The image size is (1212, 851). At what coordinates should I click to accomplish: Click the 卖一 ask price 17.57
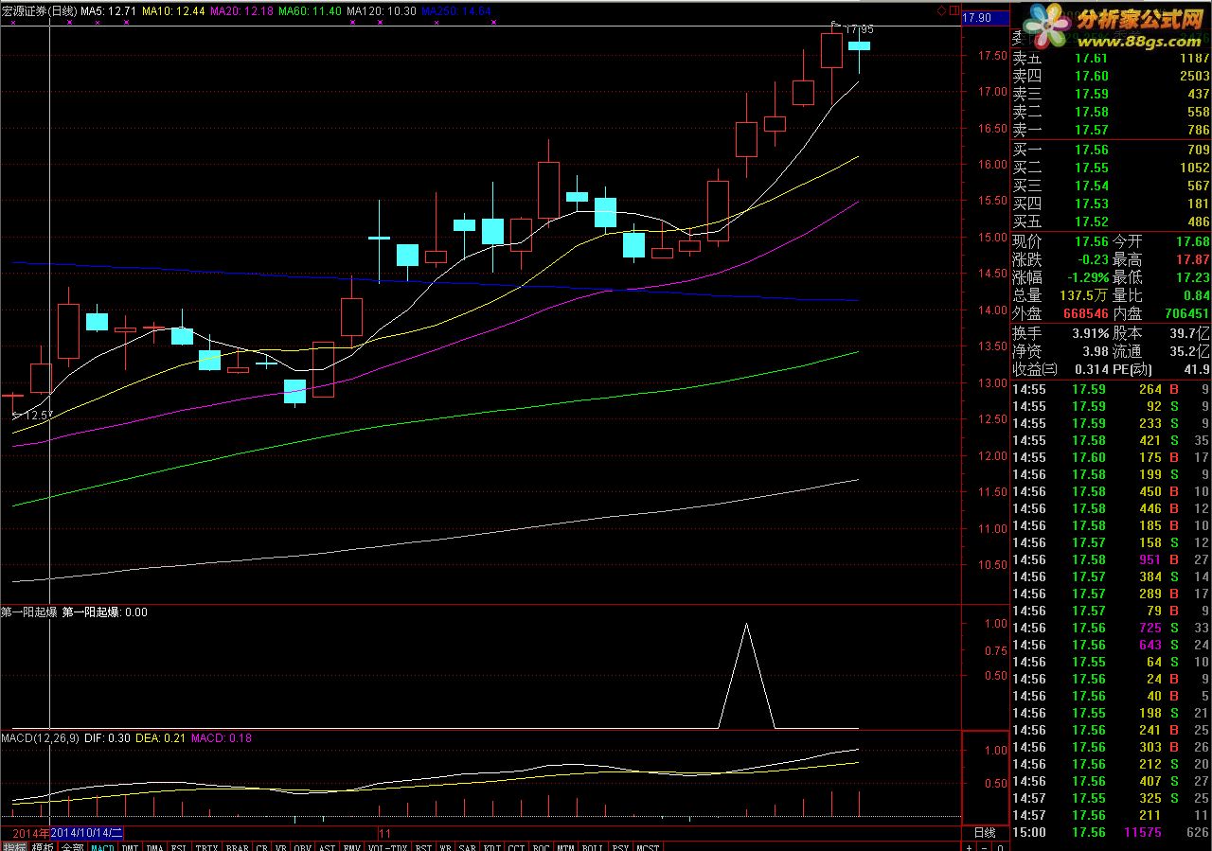[1090, 130]
